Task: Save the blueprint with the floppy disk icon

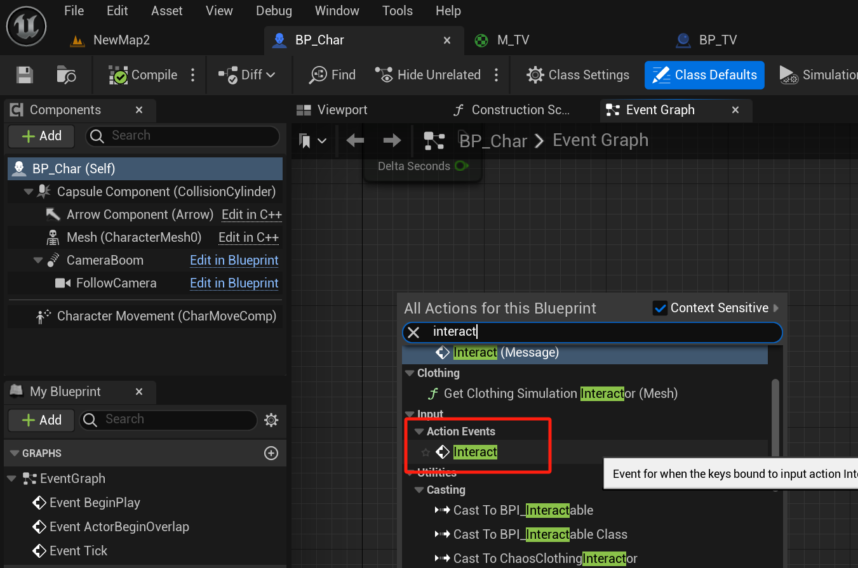Action: (25, 75)
